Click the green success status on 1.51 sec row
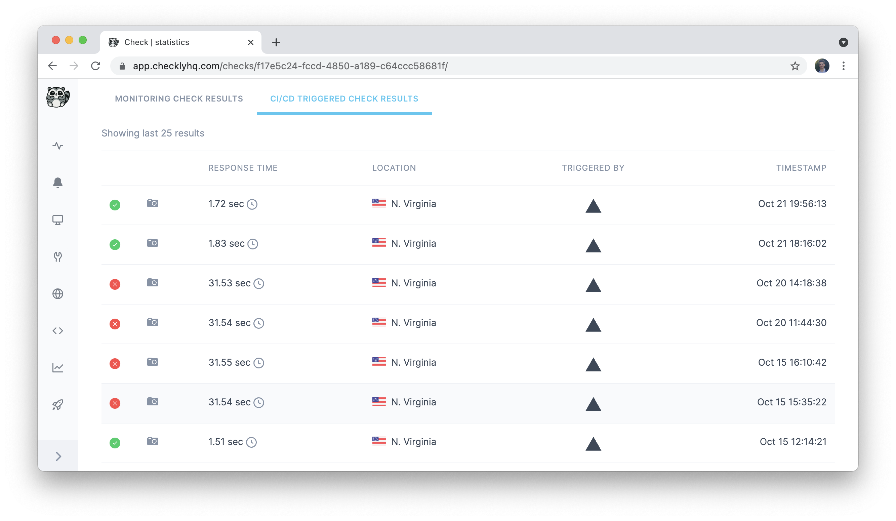The height and width of the screenshot is (521, 896). (115, 443)
